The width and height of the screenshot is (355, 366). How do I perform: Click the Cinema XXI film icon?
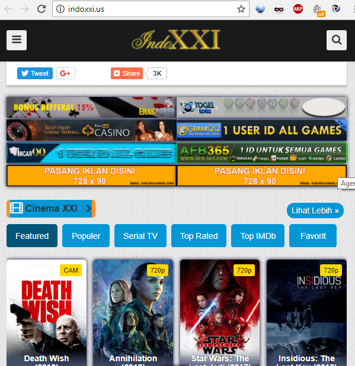[x=17, y=208]
